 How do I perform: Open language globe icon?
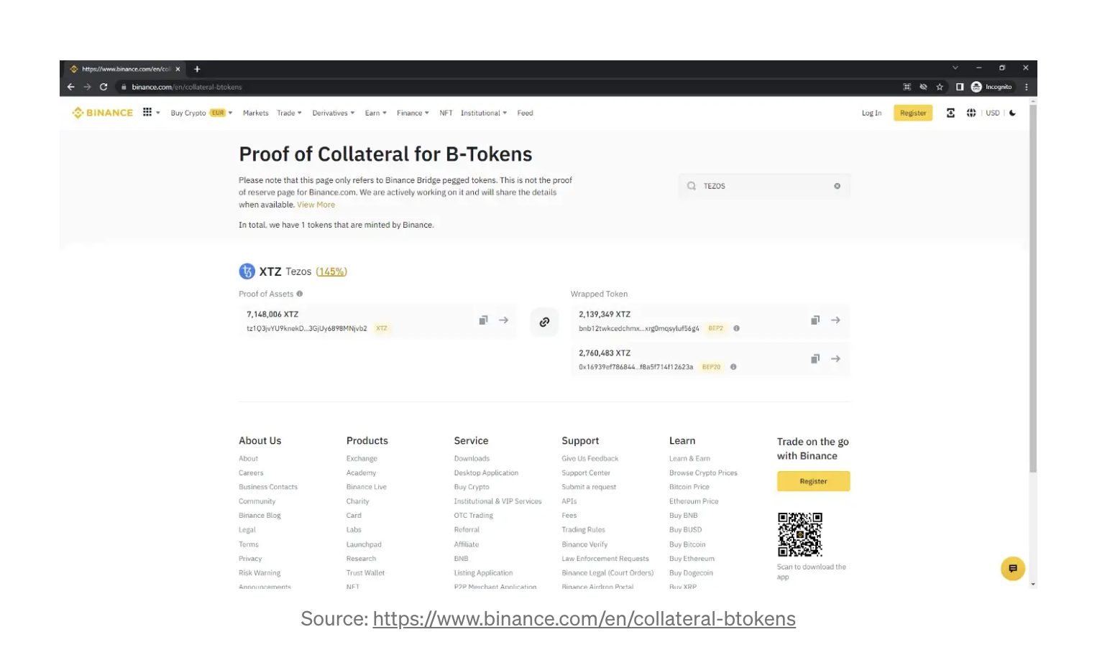coord(971,113)
